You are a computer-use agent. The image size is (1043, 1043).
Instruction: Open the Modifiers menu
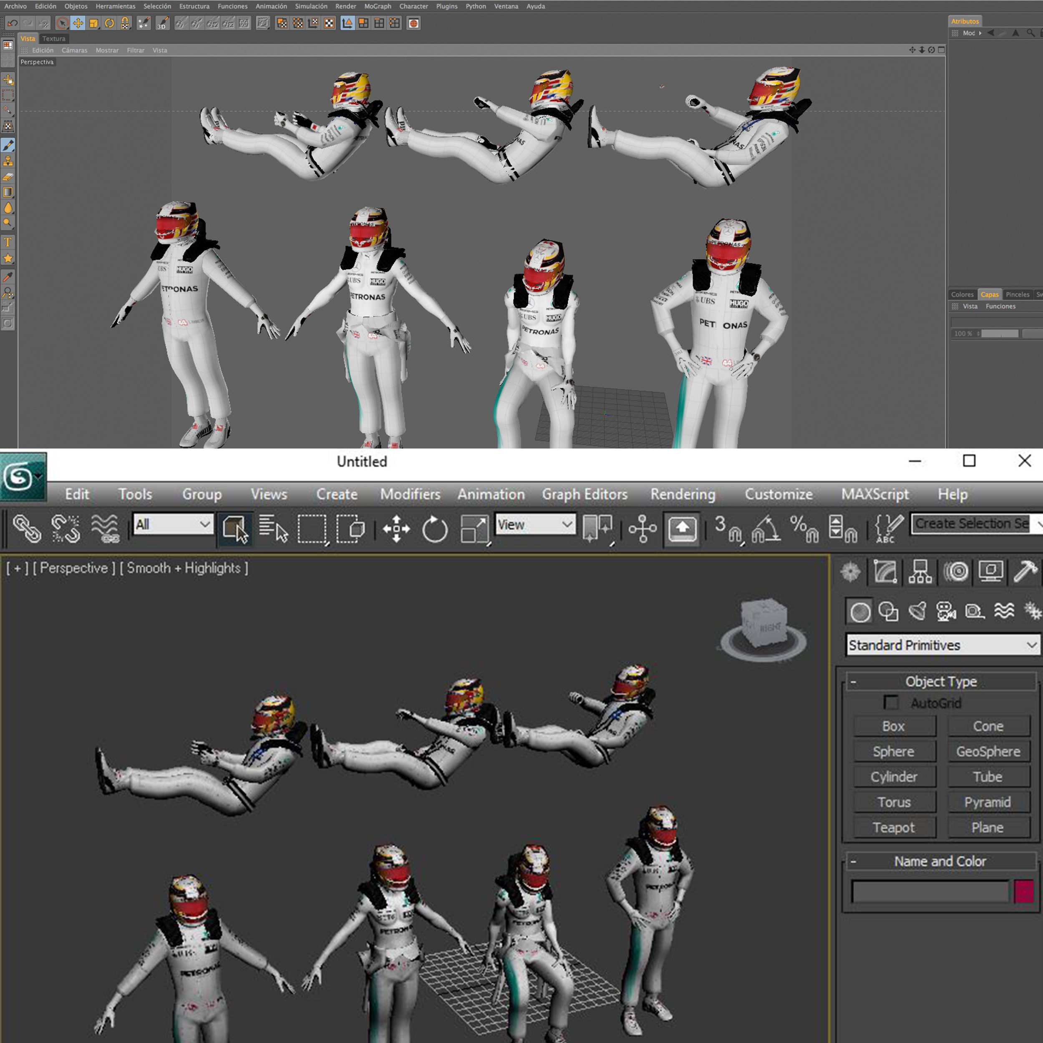click(x=410, y=494)
